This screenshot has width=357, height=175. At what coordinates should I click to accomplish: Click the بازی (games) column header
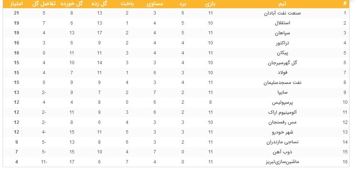pyautogui.click(x=211, y=4)
